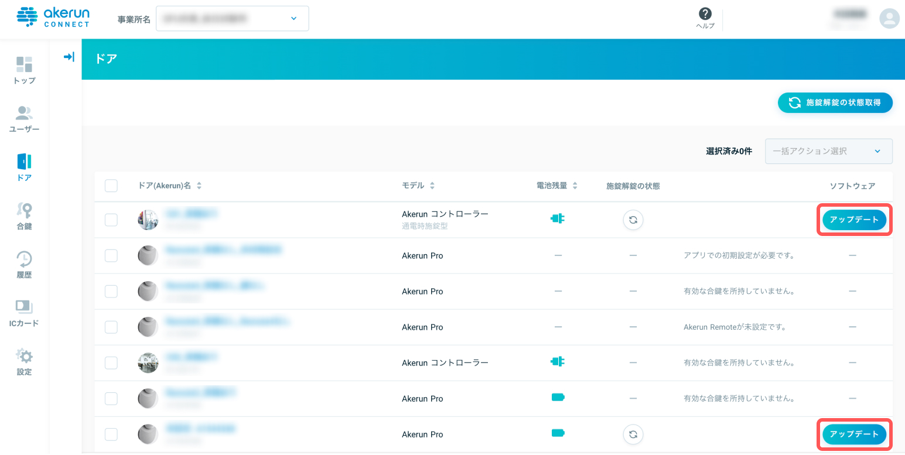
Task: Sort by ドア(Akerun)名 column
Action: point(170,186)
